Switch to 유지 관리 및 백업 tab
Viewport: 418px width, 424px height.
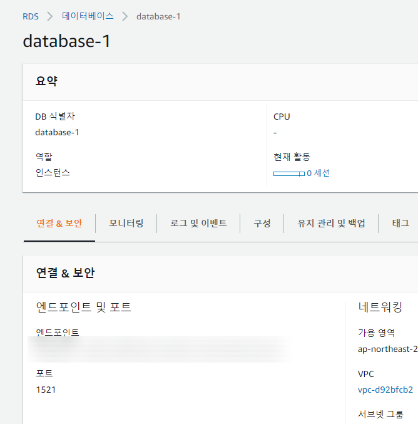click(331, 223)
